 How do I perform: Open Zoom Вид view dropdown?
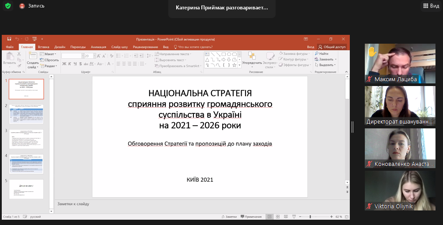coord(431,6)
